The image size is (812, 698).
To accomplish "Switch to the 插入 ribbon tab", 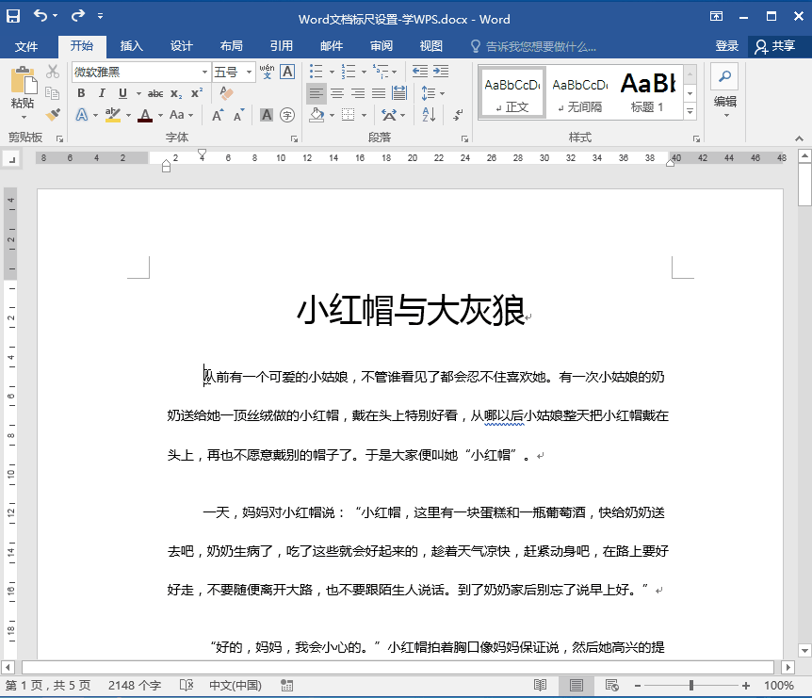I will (132, 45).
